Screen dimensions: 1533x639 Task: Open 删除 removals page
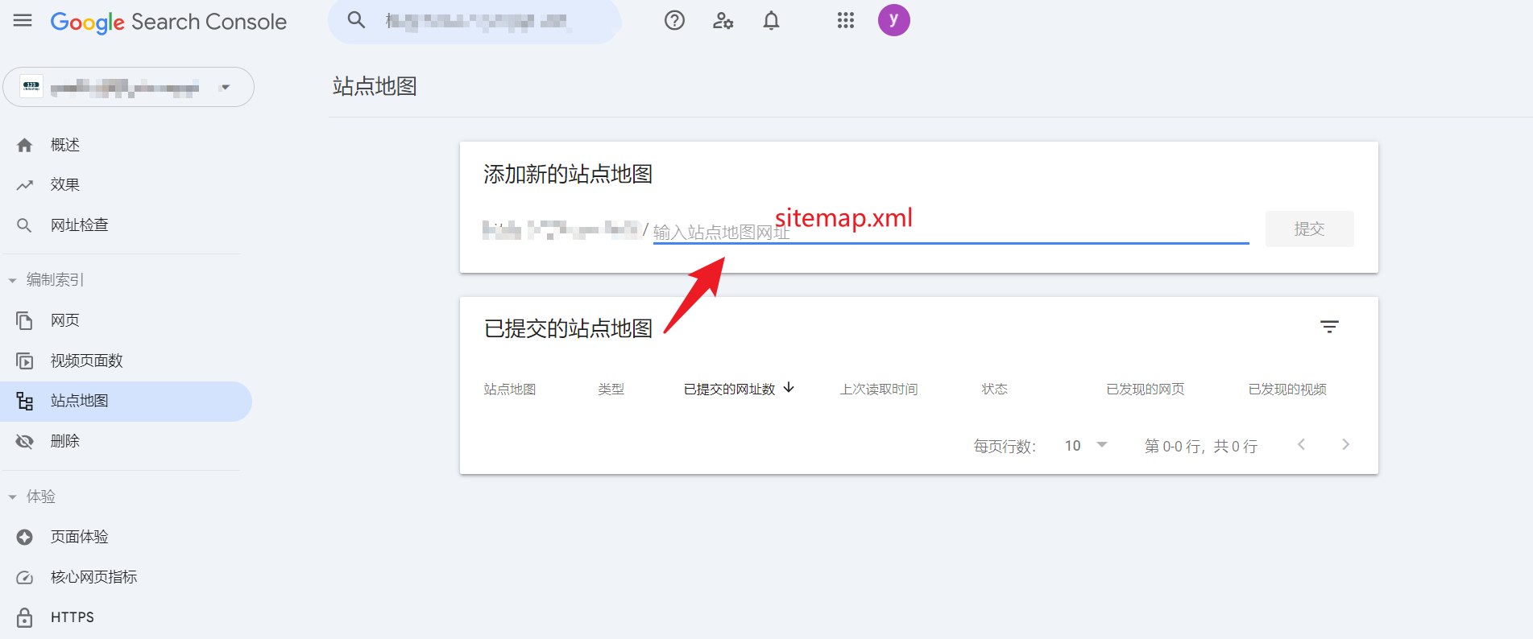65,441
